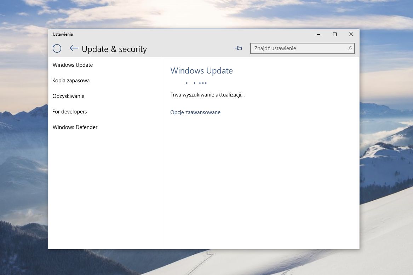
Task: Minimize the Ustawienia window
Action: [x=319, y=34]
